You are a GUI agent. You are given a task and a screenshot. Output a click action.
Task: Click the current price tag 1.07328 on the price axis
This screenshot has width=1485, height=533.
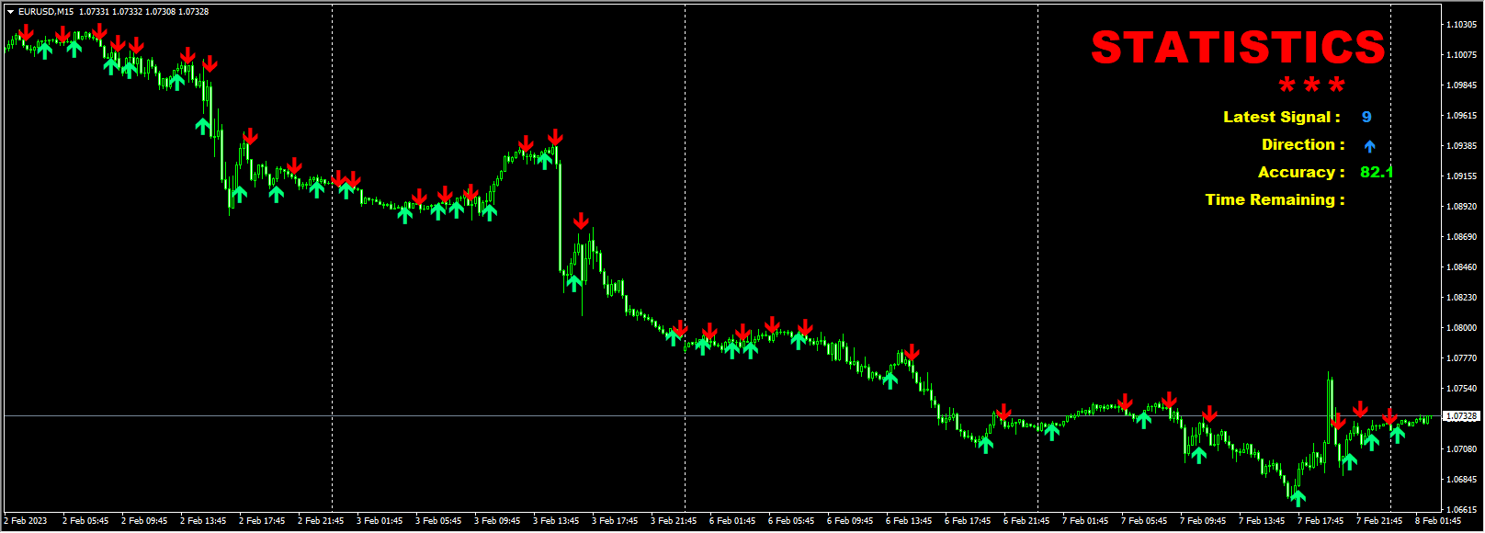pyautogui.click(x=1461, y=416)
